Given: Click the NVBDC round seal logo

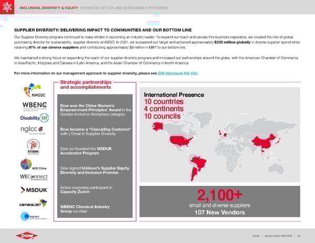Looking at the screenshot, I should coord(33,147).
